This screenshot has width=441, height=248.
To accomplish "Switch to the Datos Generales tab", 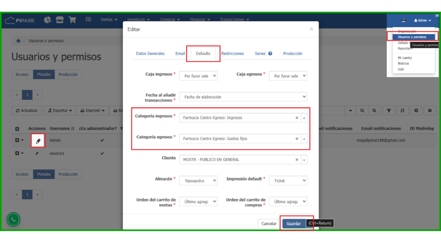I will [x=150, y=54].
